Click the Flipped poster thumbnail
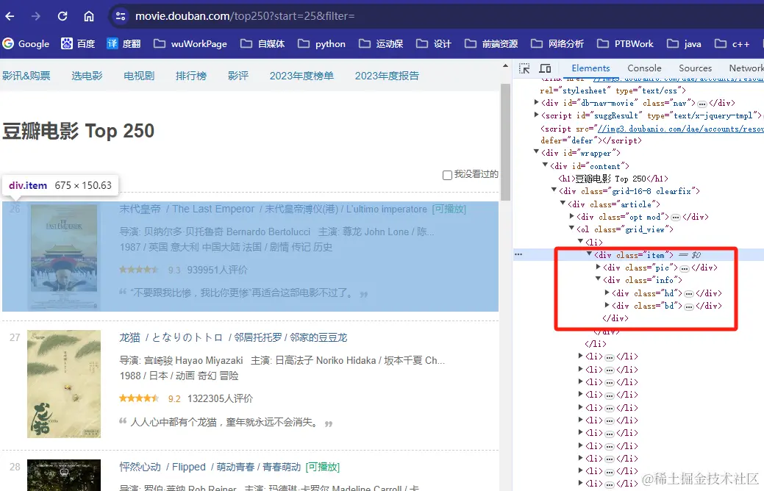764x491 pixels. point(64,475)
